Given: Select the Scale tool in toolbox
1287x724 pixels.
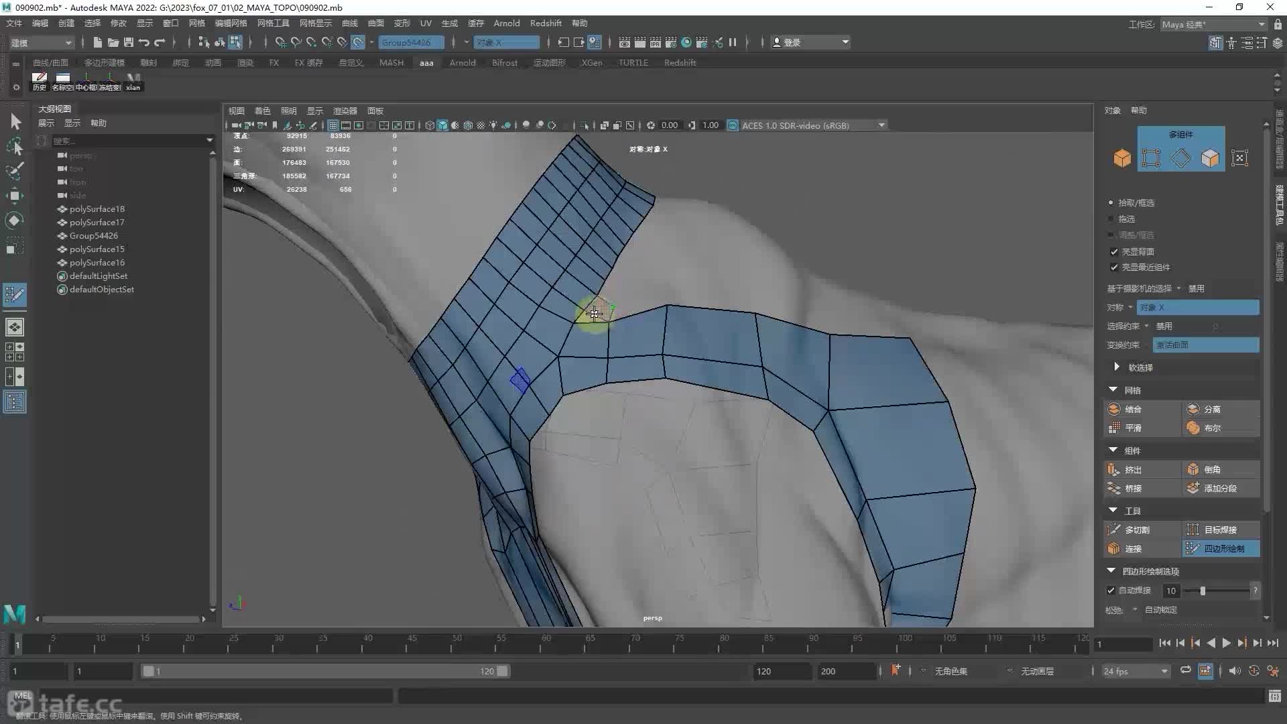Looking at the screenshot, I should coord(15,245).
